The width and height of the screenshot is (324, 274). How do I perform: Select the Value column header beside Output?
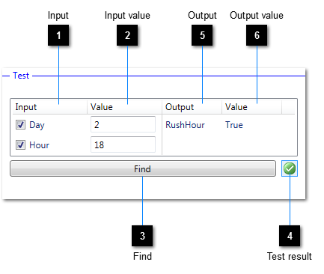pos(251,107)
